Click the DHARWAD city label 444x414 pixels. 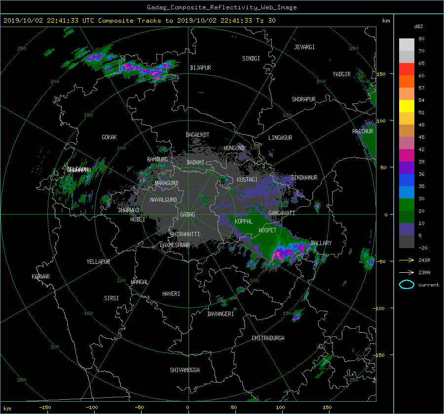[128, 210]
